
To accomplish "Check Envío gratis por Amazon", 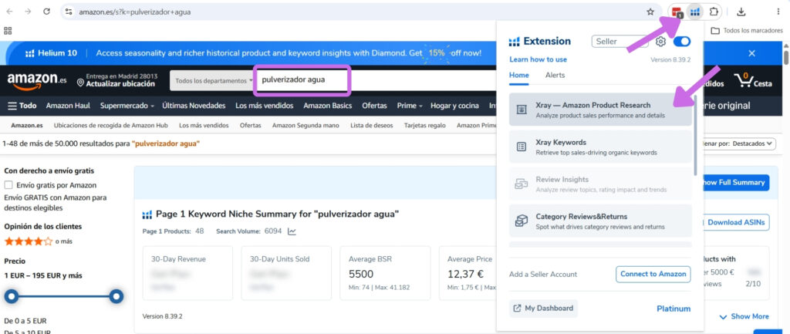I will [x=8, y=185].
